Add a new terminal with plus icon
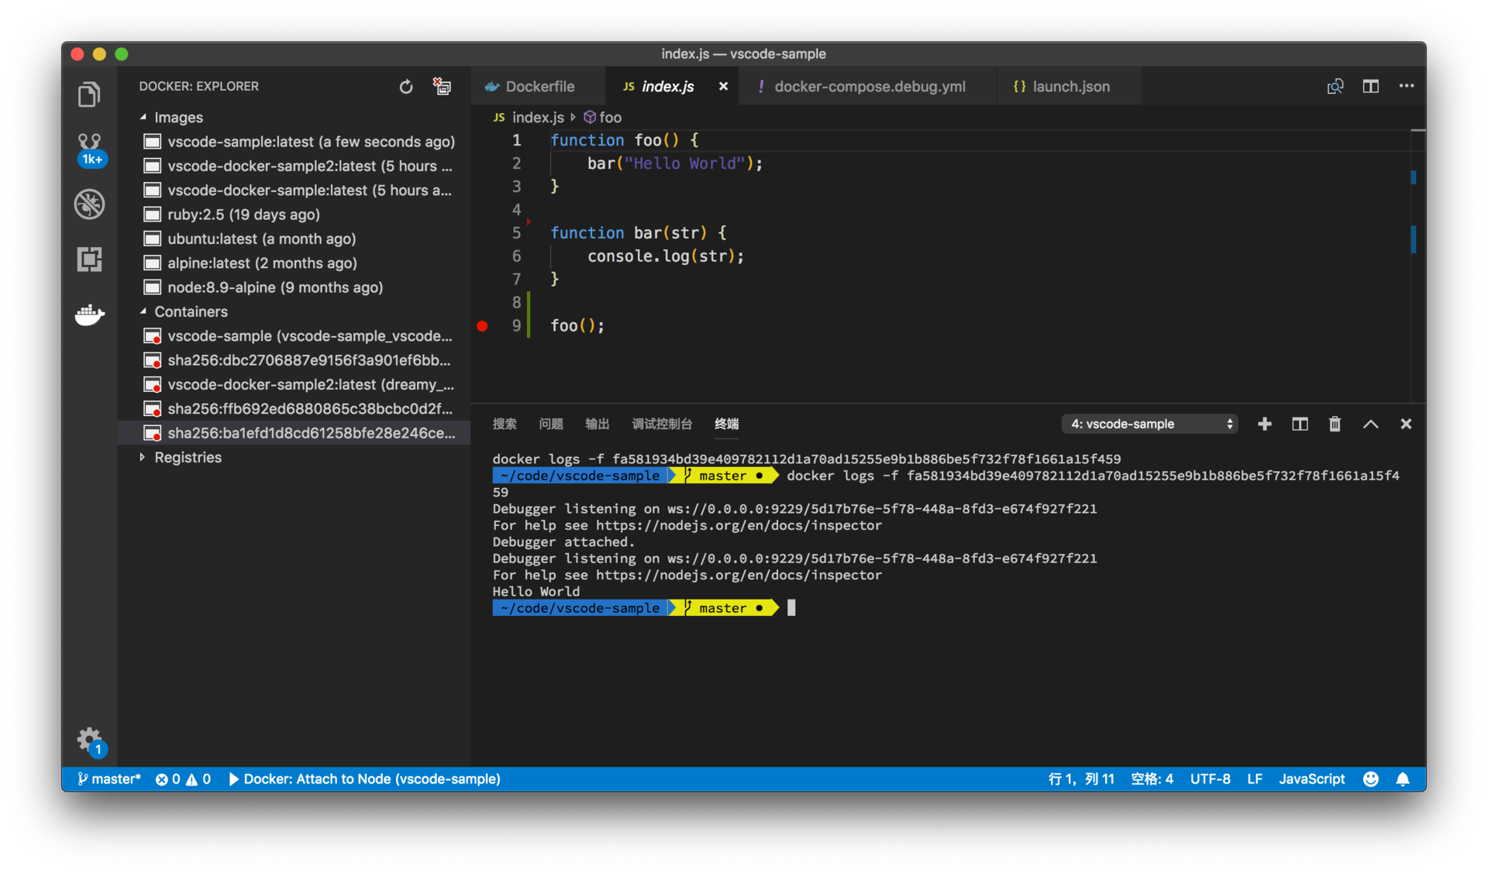This screenshot has width=1488, height=873. (x=1264, y=424)
